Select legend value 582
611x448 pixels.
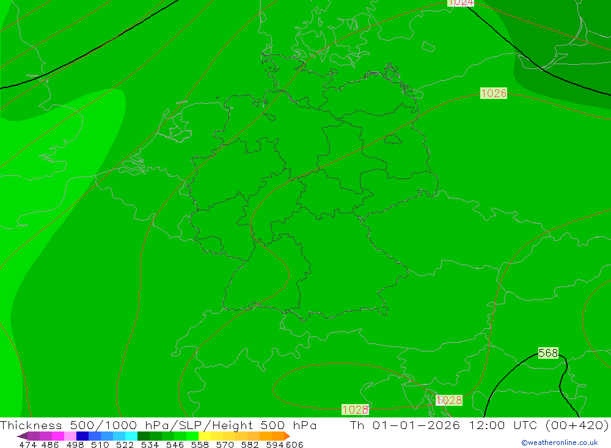click(x=250, y=445)
